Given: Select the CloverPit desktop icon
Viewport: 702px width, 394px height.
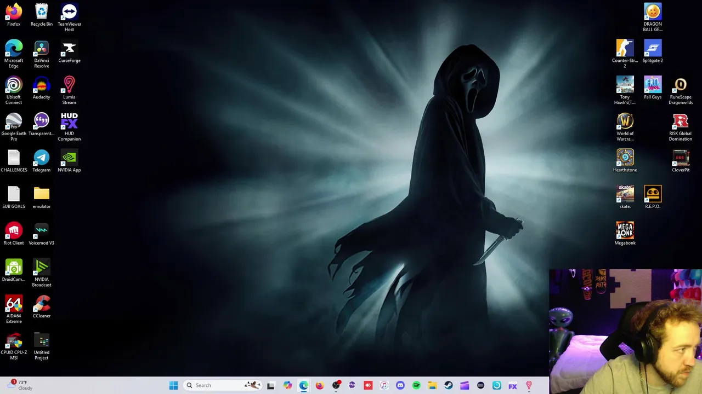Looking at the screenshot, I should [x=681, y=161].
